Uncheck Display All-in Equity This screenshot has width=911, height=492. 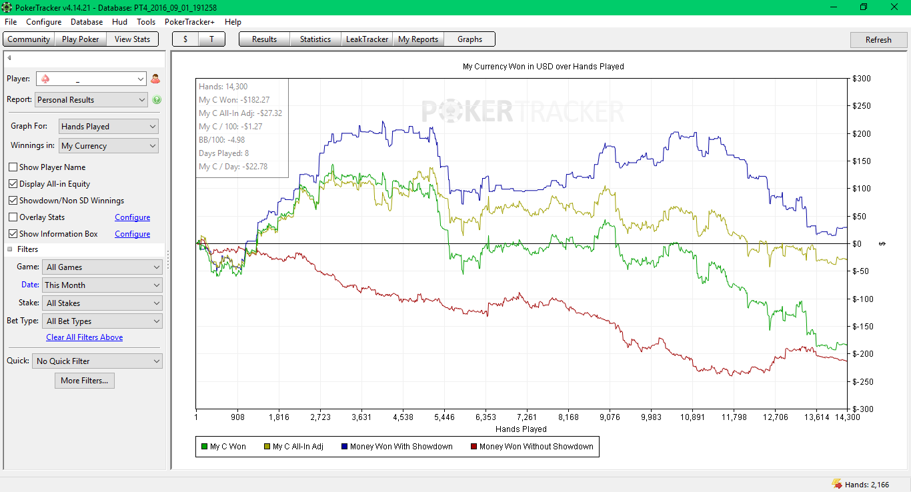coord(13,184)
